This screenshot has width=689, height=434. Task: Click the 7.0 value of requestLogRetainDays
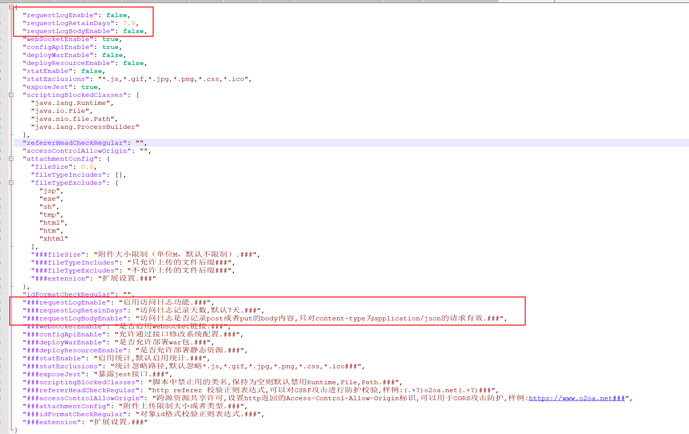pyautogui.click(x=129, y=23)
